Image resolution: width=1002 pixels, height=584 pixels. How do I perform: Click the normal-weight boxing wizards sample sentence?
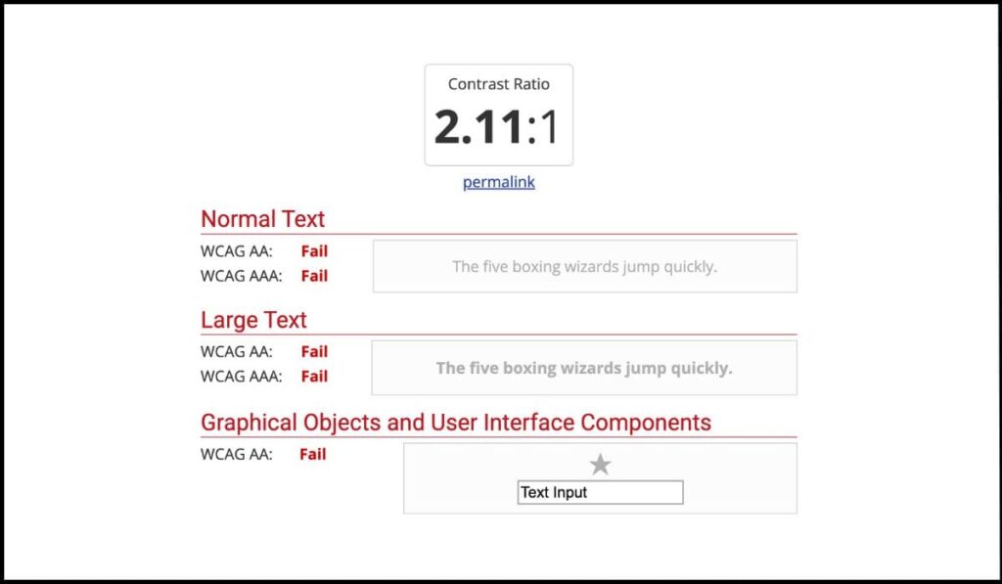pos(584,266)
